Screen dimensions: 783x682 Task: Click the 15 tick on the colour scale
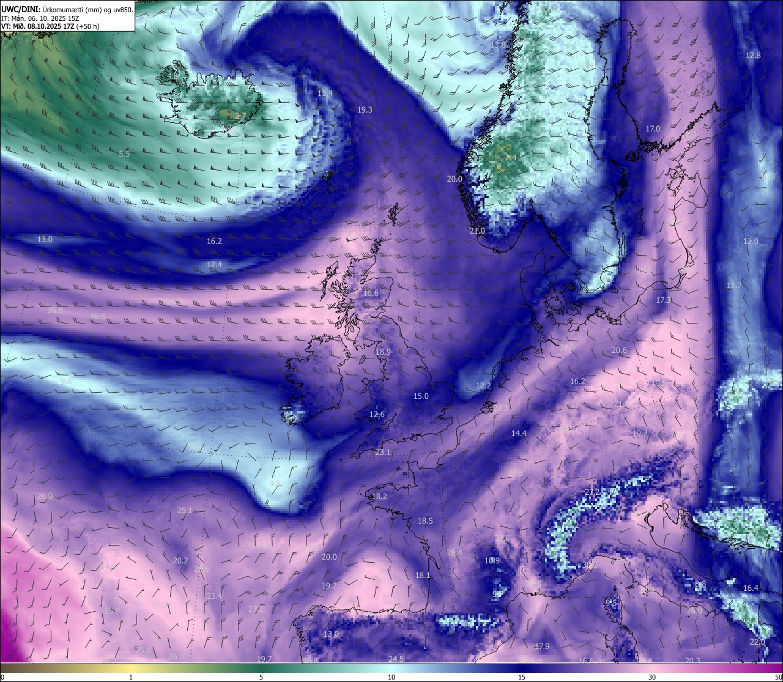(522, 677)
